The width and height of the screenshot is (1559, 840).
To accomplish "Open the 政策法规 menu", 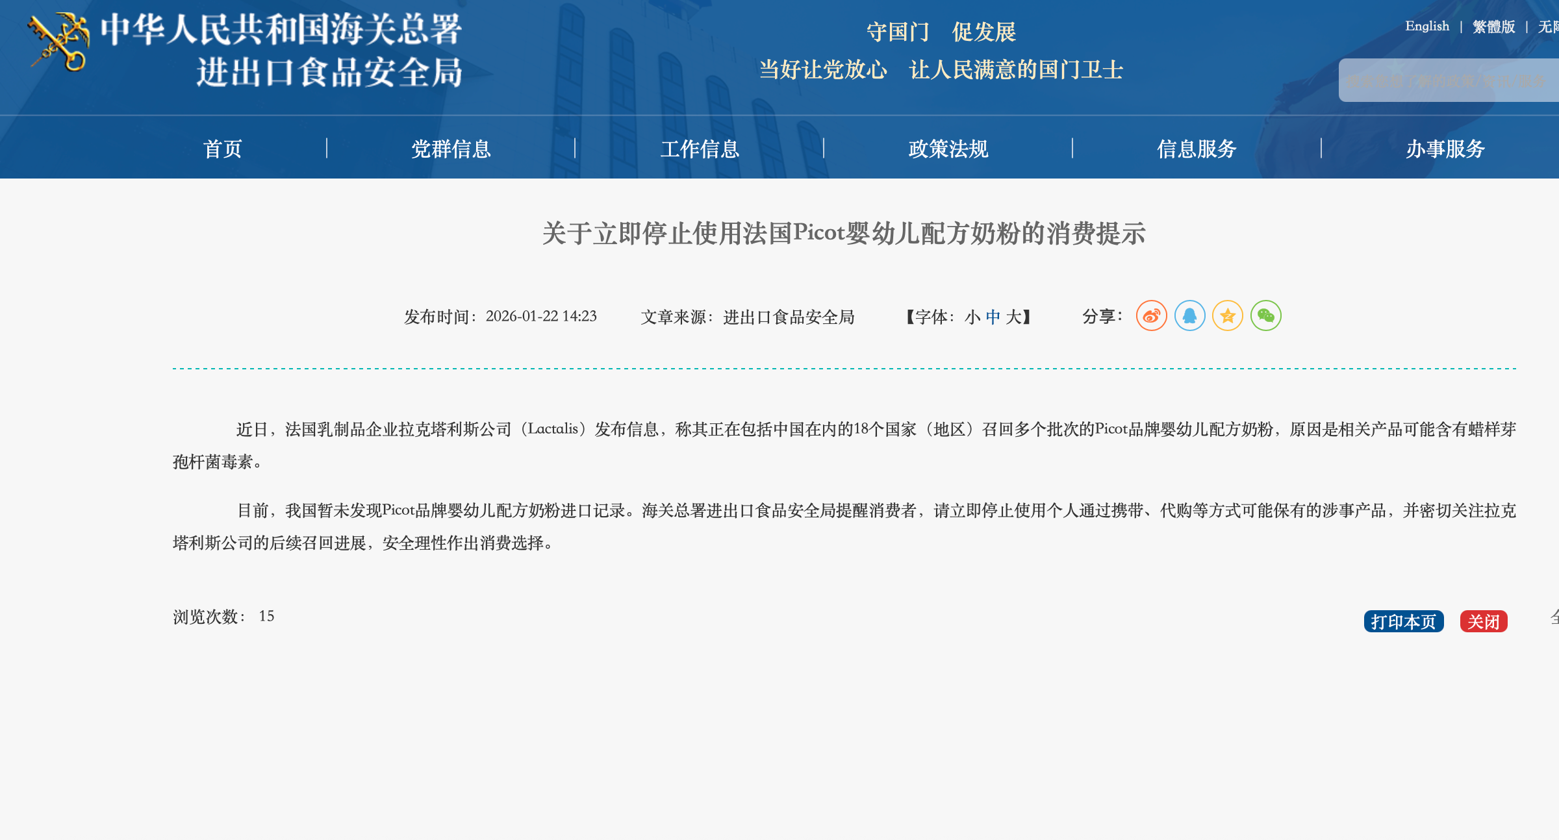I will coord(948,149).
